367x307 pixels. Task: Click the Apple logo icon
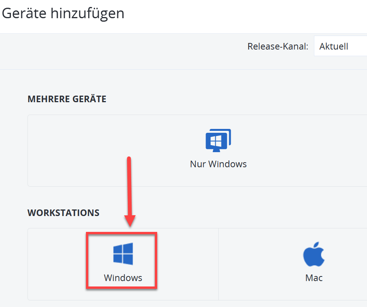(x=314, y=255)
